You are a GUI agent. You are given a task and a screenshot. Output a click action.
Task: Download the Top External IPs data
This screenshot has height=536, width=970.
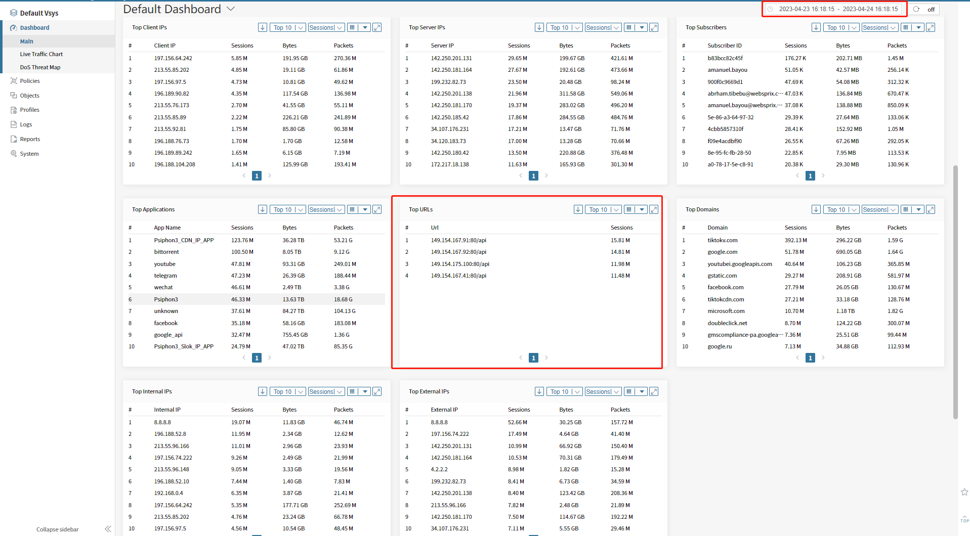point(539,391)
